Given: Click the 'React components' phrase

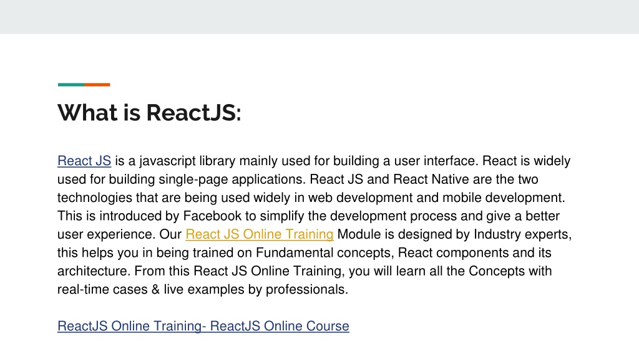Looking at the screenshot, I should [x=453, y=253].
